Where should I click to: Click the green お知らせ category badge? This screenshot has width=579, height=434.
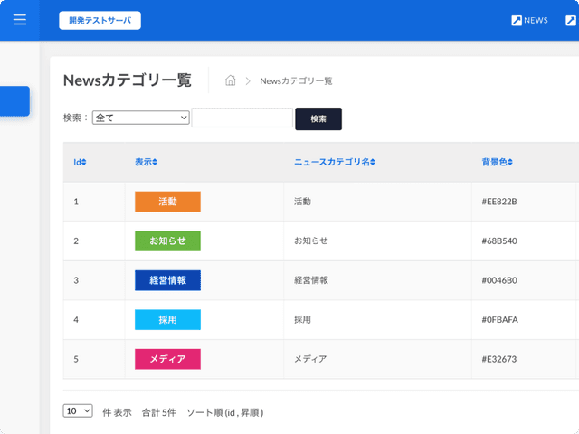[x=167, y=241]
